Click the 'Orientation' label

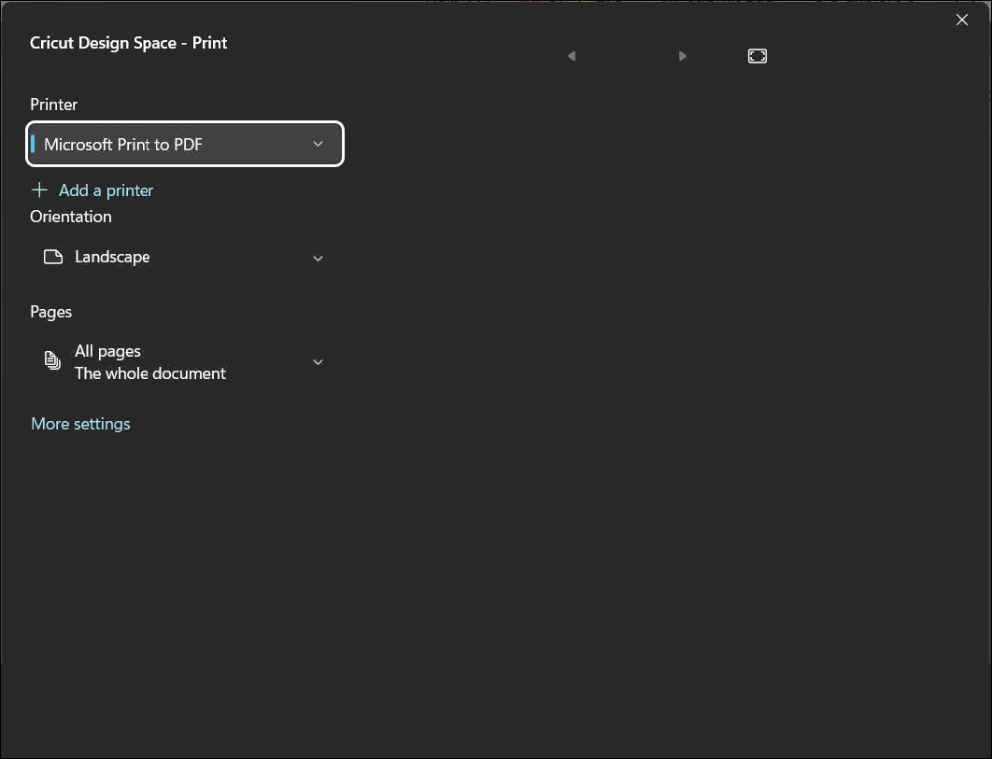pyautogui.click(x=71, y=217)
